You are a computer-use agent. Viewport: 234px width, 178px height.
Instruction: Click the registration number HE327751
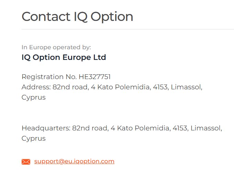click(x=94, y=77)
